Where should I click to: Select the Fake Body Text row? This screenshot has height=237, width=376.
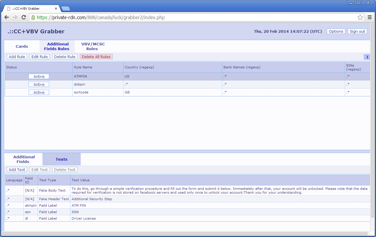[187, 190]
